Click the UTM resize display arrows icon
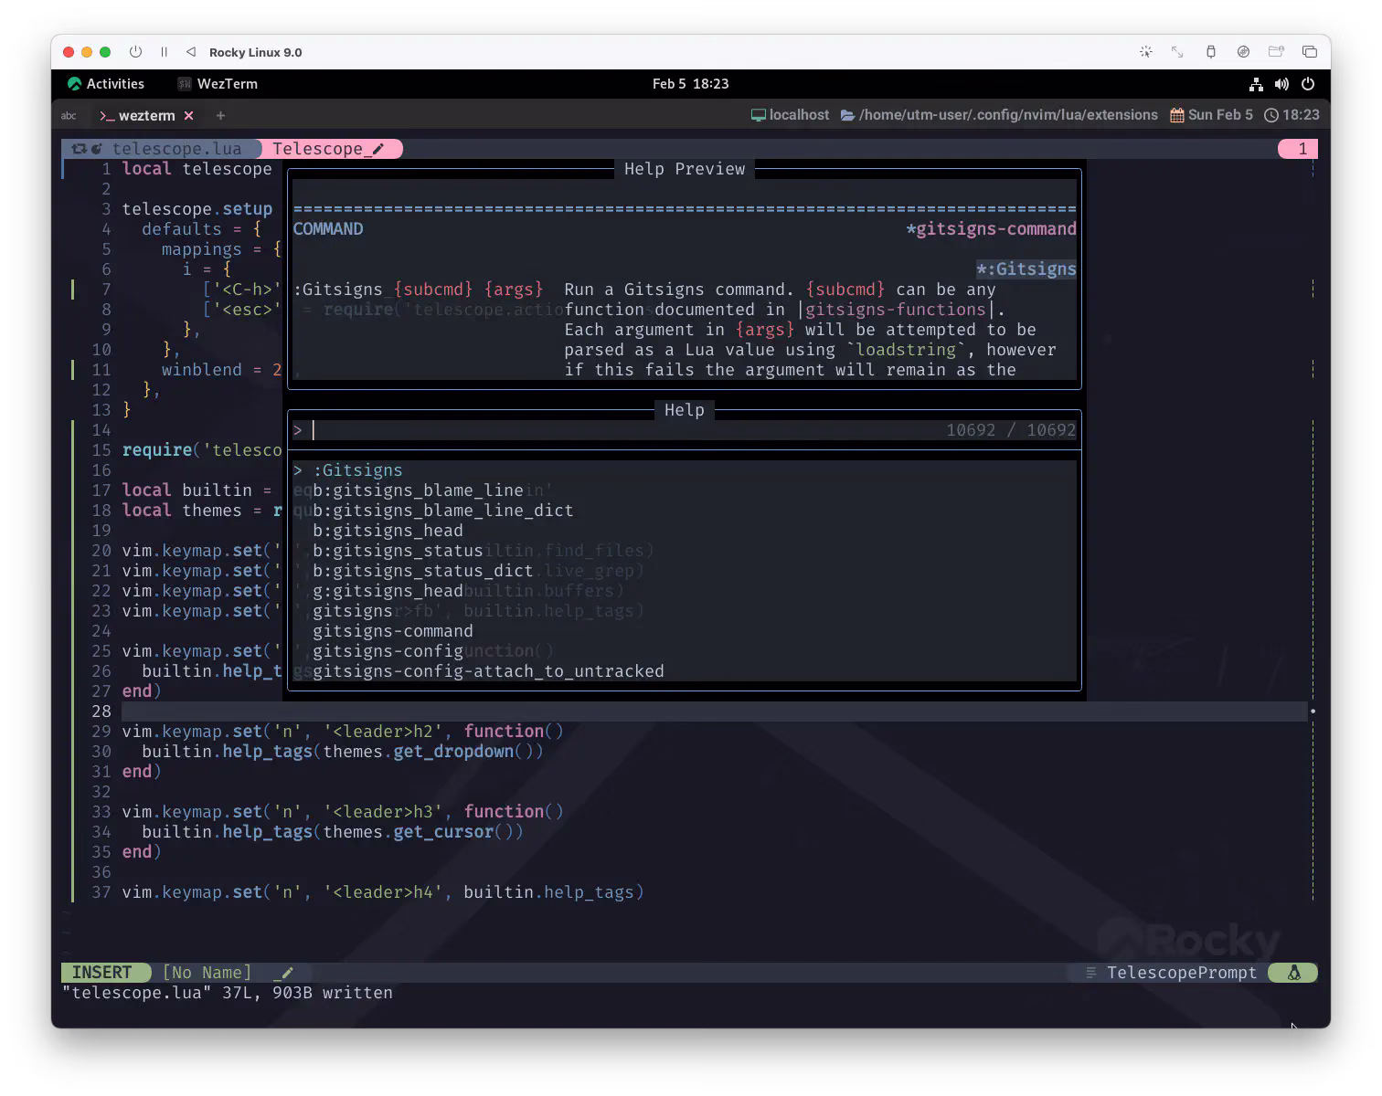 click(1177, 52)
